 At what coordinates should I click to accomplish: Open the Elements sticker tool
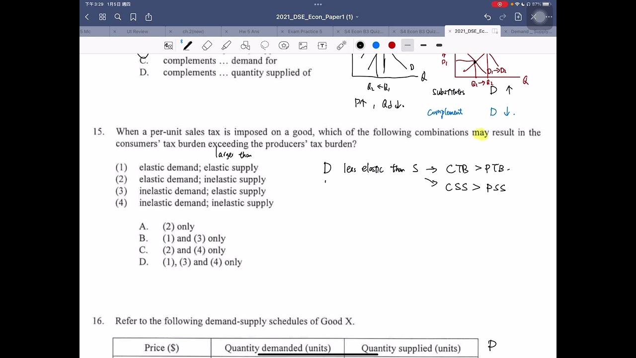coord(284,45)
